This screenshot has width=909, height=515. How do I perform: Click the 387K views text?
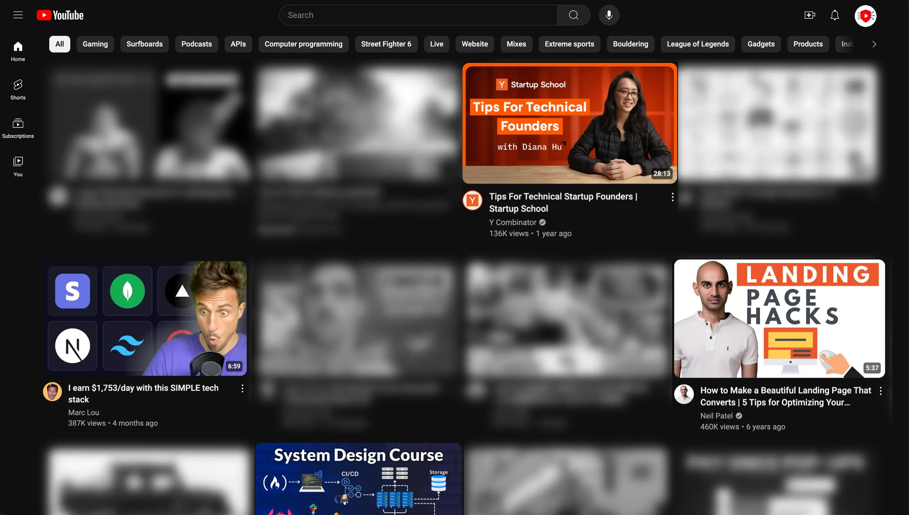point(87,423)
